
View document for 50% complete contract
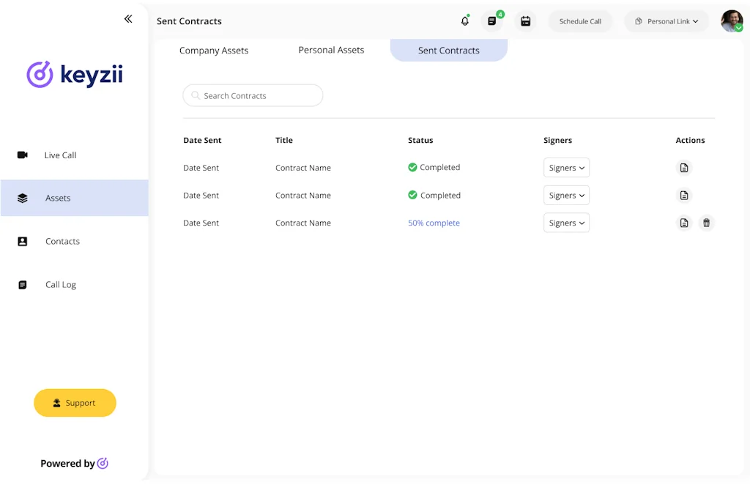point(684,223)
